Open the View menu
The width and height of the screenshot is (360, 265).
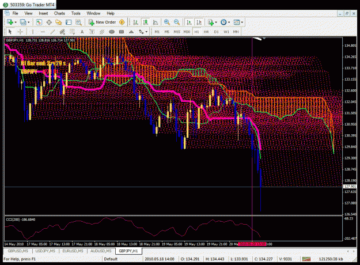click(28, 13)
